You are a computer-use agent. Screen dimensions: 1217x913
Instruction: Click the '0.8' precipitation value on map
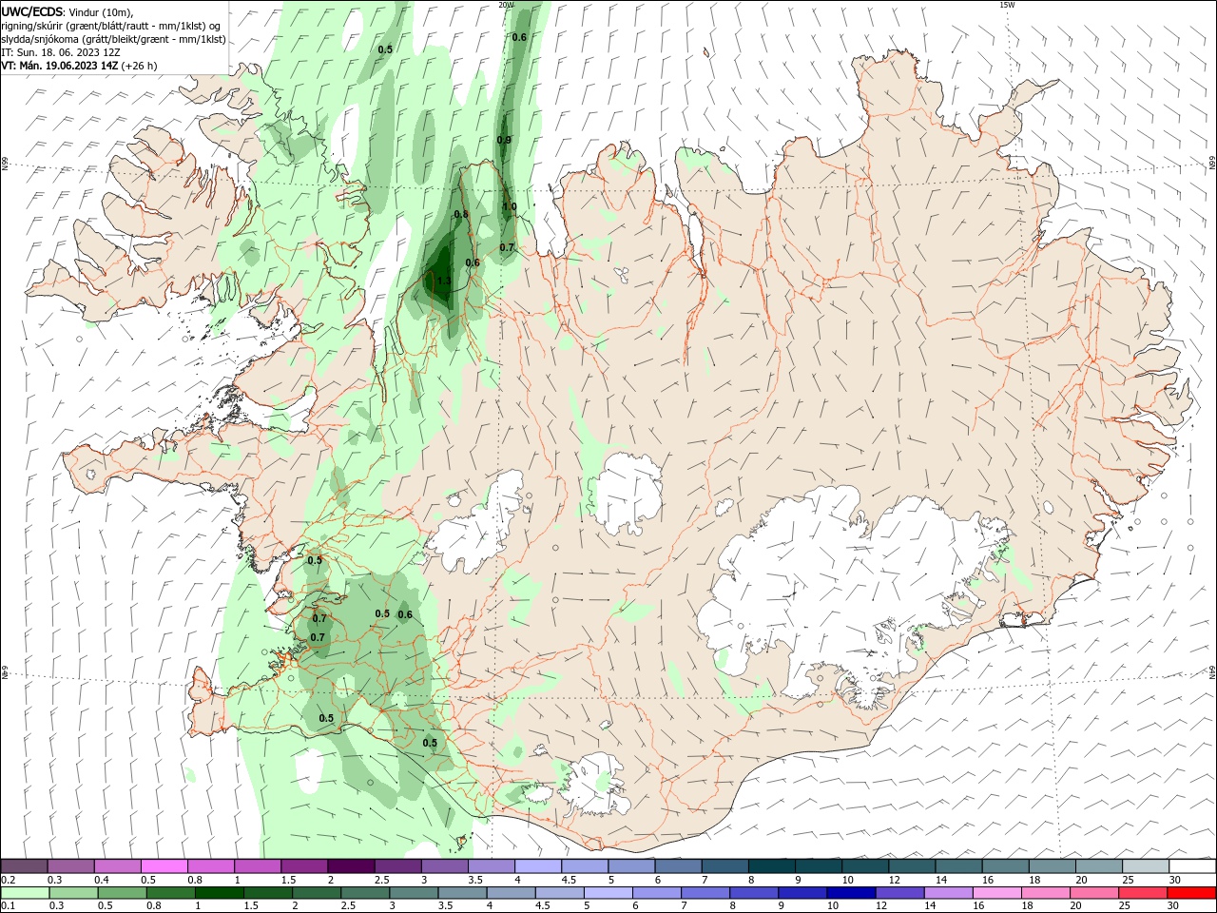[461, 214]
